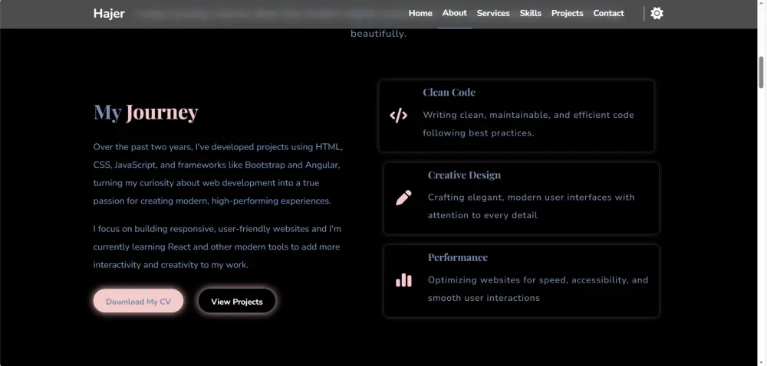
Task: Navigate to the Contact section
Action: 608,13
